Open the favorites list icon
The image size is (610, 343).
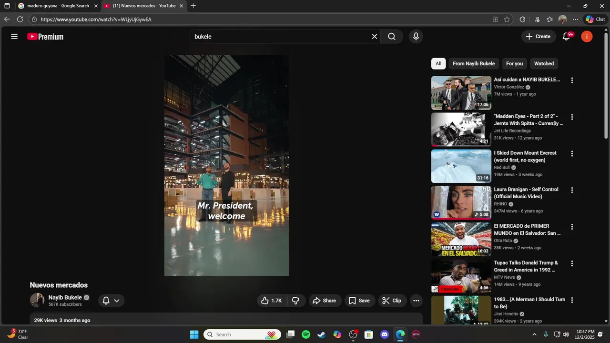(x=549, y=20)
